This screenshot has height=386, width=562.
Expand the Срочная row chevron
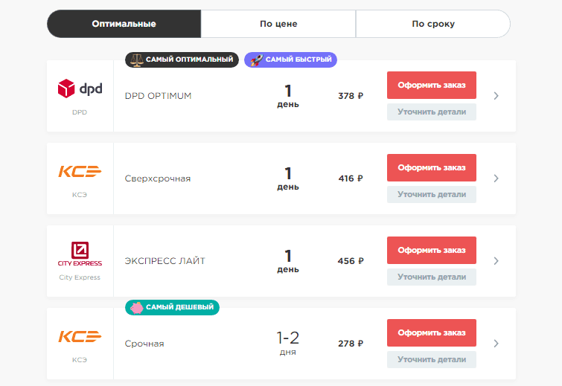(496, 344)
